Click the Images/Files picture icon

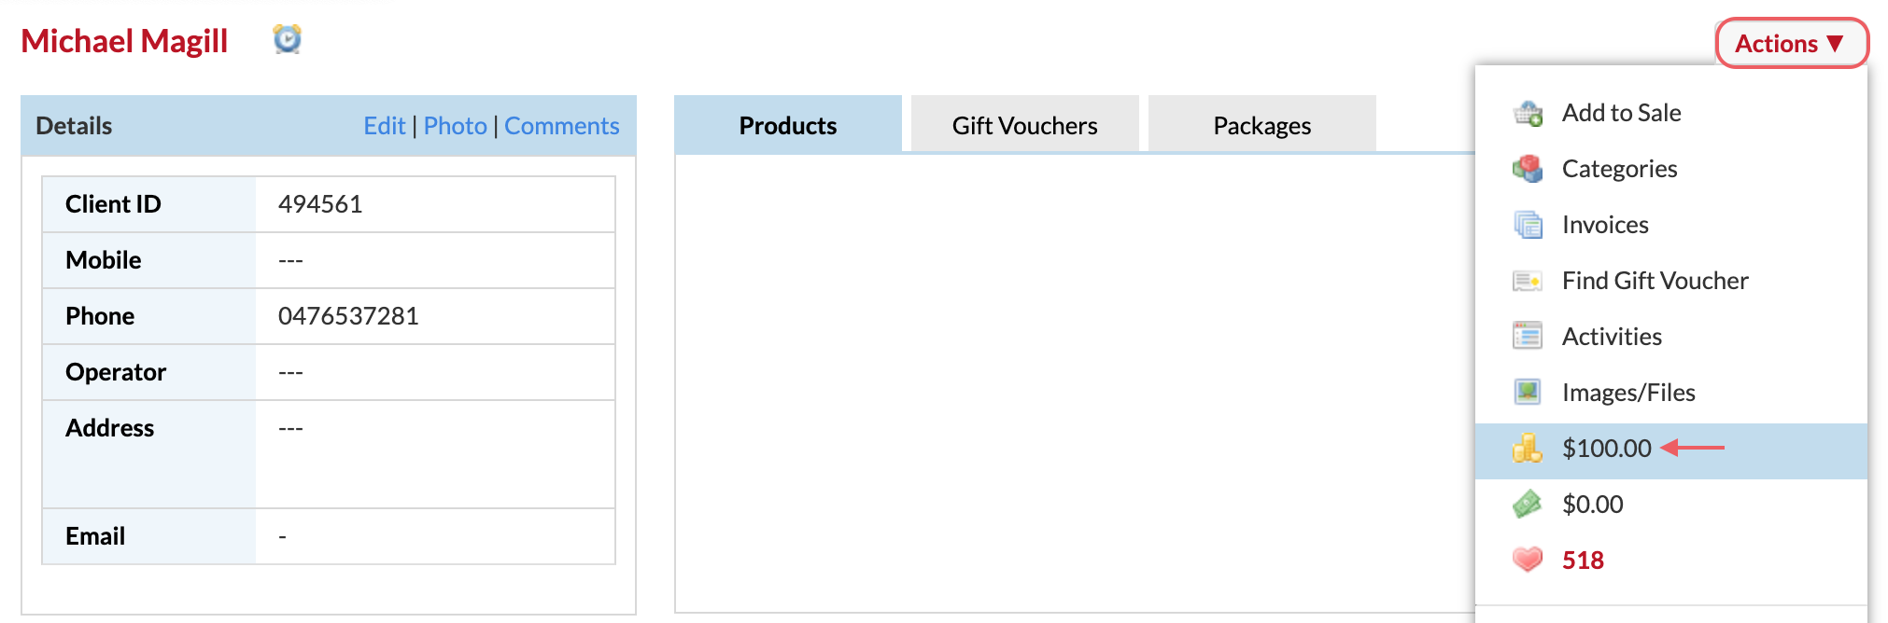click(x=1528, y=392)
